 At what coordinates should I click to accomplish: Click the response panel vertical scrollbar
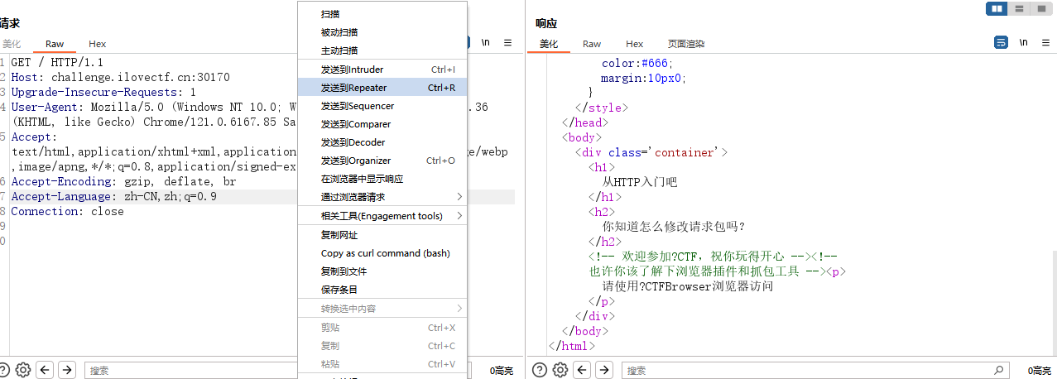point(1053,305)
